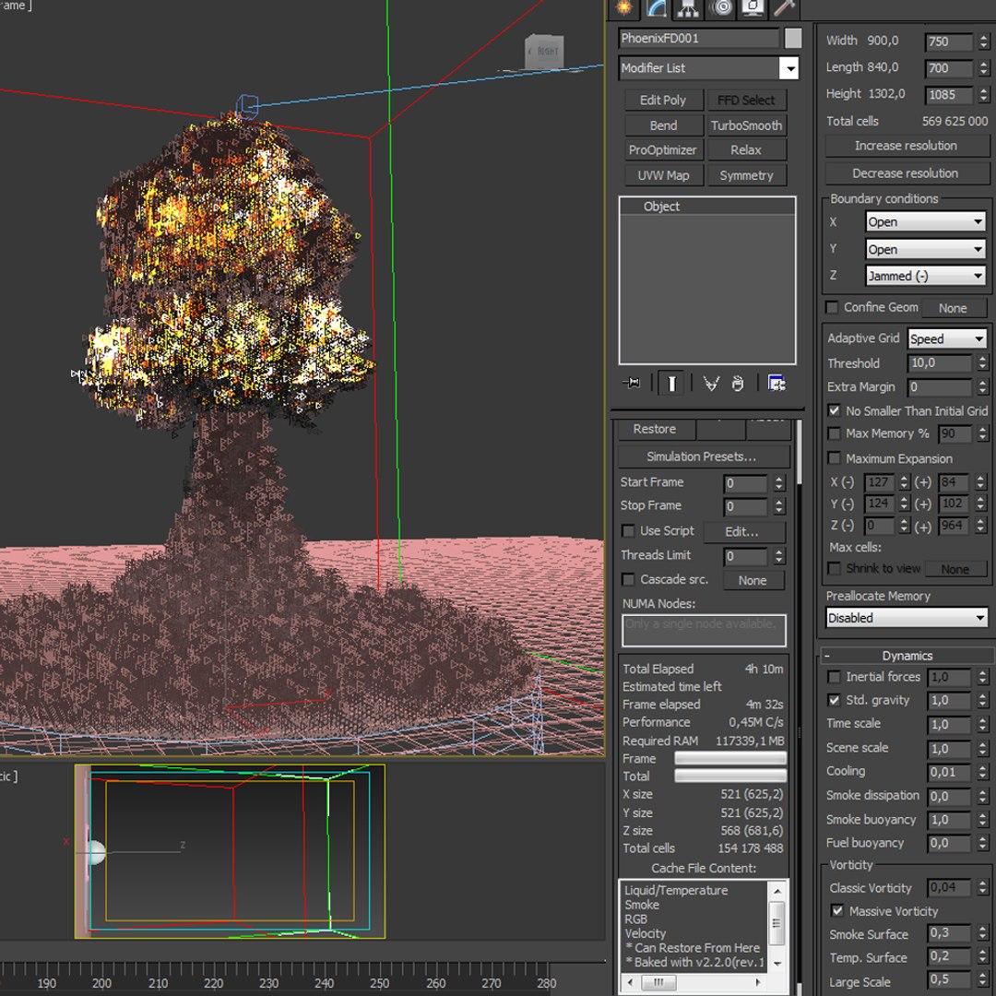Add the Relax modifier

[x=746, y=150]
